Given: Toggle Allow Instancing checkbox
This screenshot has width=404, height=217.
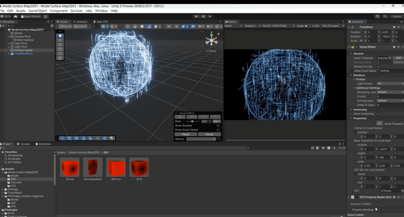Looking at the screenshot, I should click(378, 114).
